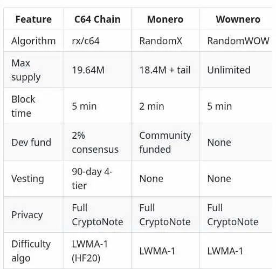Click the Monero column header
Screen dimensions: 276x269
[165, 19]
